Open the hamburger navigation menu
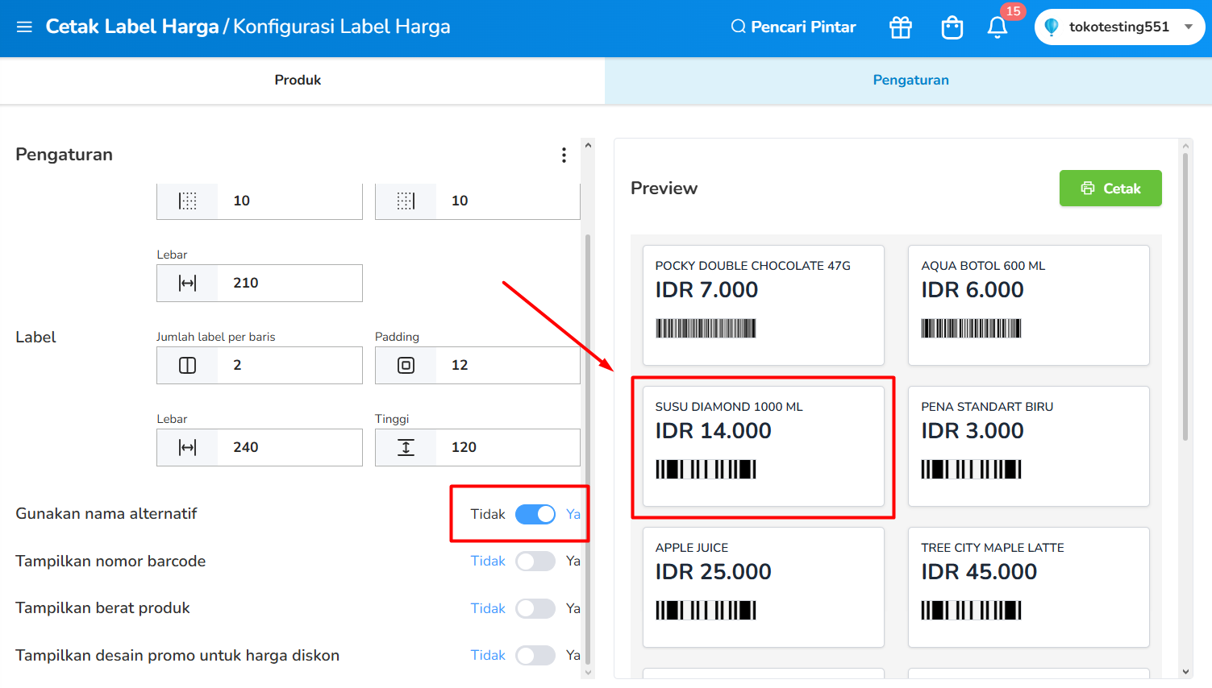The height and width of the screenshot is (688, 1212). tap(24, 27)
